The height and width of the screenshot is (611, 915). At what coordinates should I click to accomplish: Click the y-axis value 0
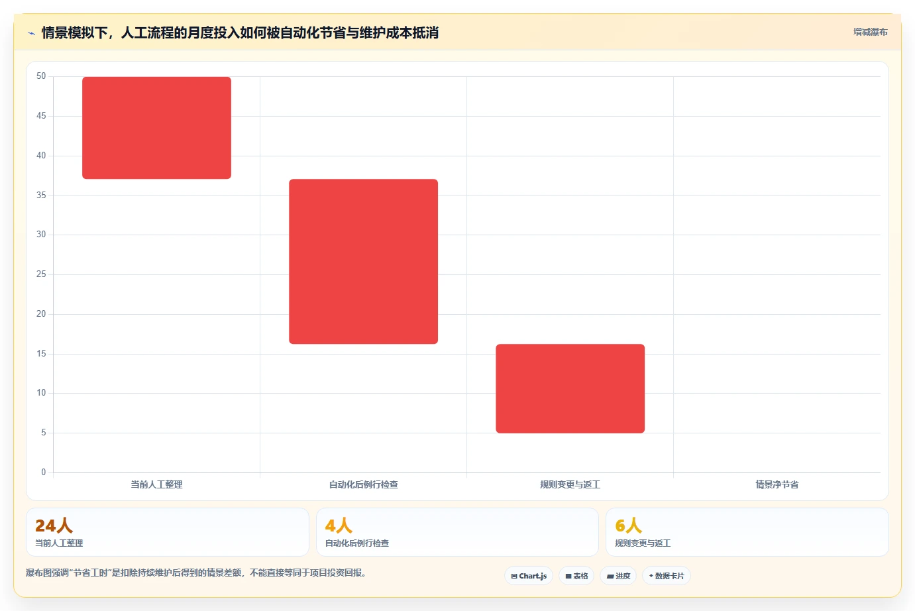pos(44,472)
